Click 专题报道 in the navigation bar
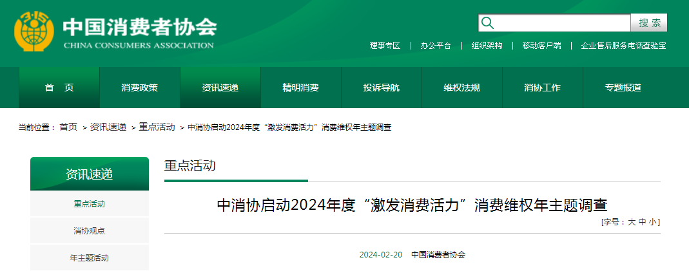 coord(623,88)
